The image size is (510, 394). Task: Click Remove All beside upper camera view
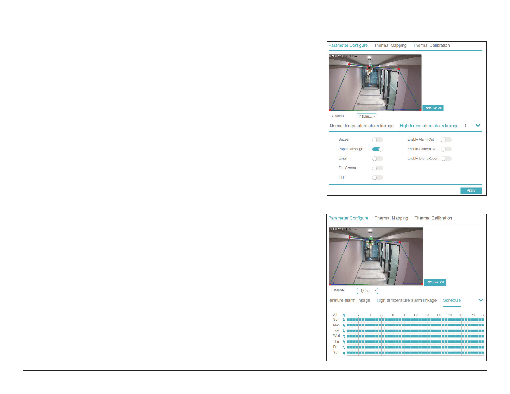433,108
